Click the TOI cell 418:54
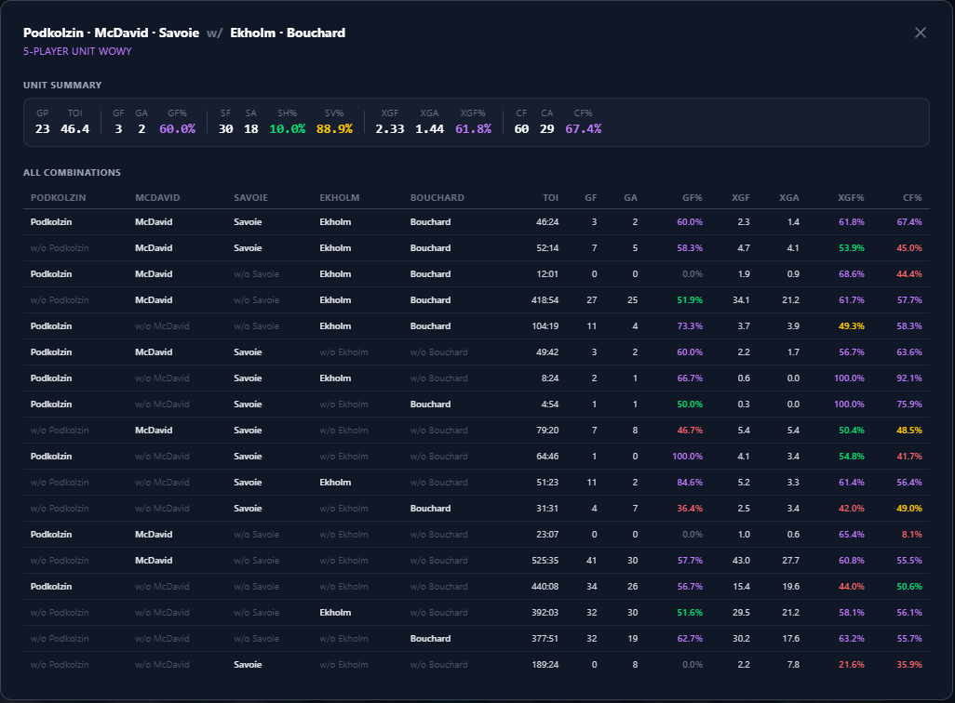The height and width of the screenshot is (703, 955). tap(545, 300)
